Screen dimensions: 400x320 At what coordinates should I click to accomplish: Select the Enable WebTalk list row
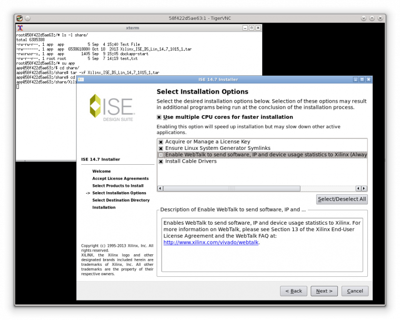263,155
